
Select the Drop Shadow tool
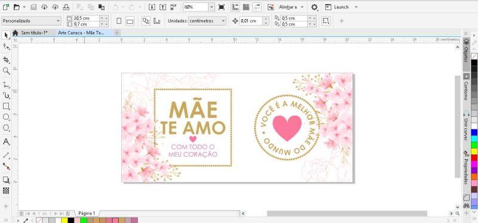6,179
